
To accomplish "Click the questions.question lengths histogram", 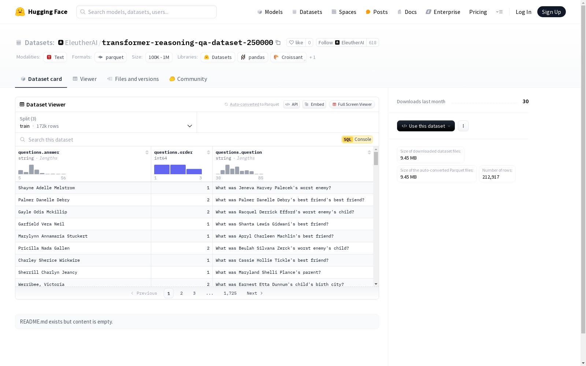I will coord(240,169).
